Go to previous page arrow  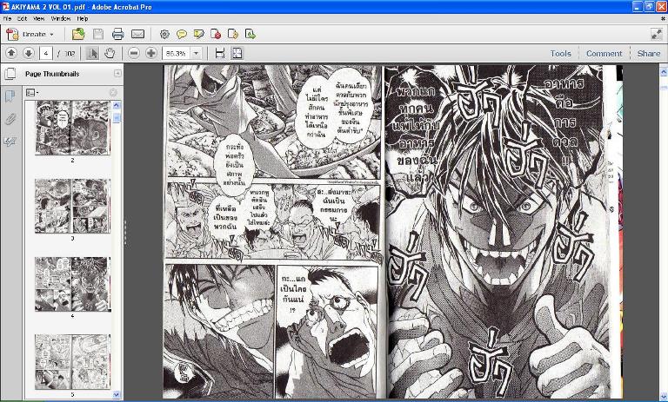tap(11, 53)
